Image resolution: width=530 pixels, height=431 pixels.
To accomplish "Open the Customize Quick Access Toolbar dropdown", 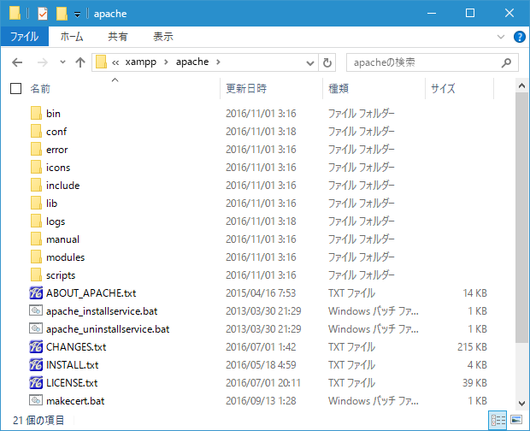I will tap(78, 15).
